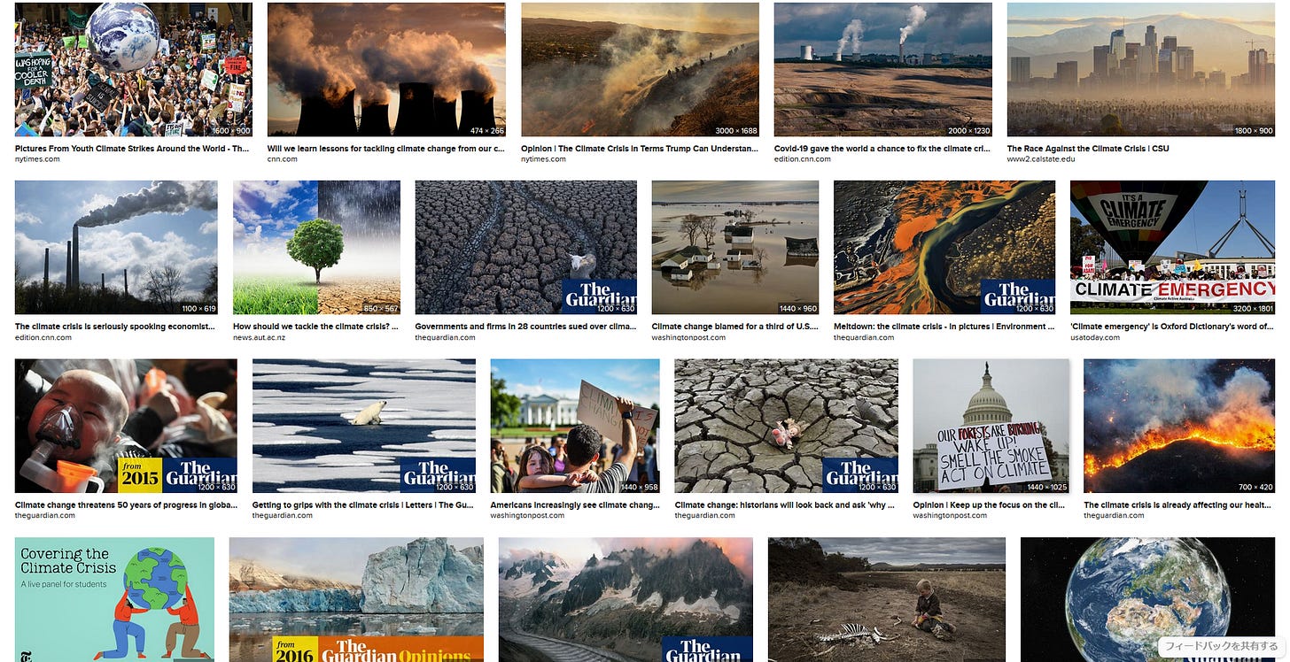Click the 'フィードバックを共有する' feedback button
Image resolution: width=1290 pixels, height=662 pixels.
[x=1219, y=646]
